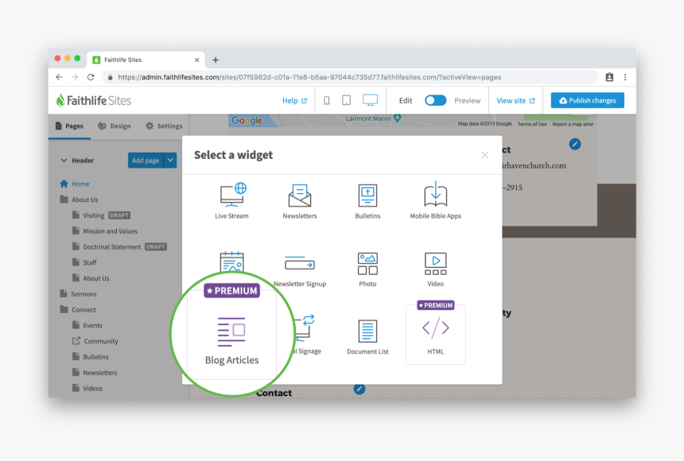Open the browser extension icon
684x461 pixels.
pos(609,77)
